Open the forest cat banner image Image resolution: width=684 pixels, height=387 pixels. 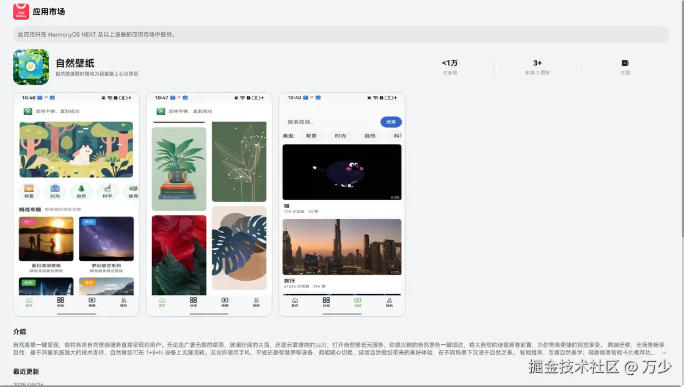pos(76,150)
